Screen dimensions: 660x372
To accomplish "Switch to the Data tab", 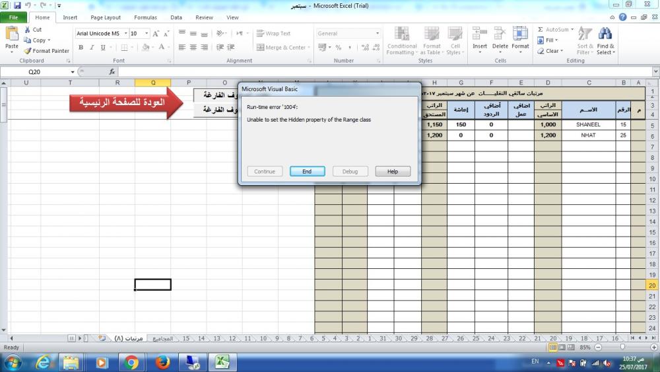I will point(176,17).
